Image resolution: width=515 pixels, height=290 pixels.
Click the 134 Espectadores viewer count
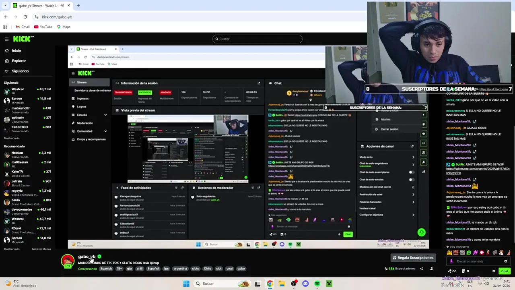400,269
